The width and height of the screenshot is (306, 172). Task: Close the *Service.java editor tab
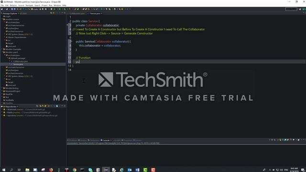tap(101, 13)
